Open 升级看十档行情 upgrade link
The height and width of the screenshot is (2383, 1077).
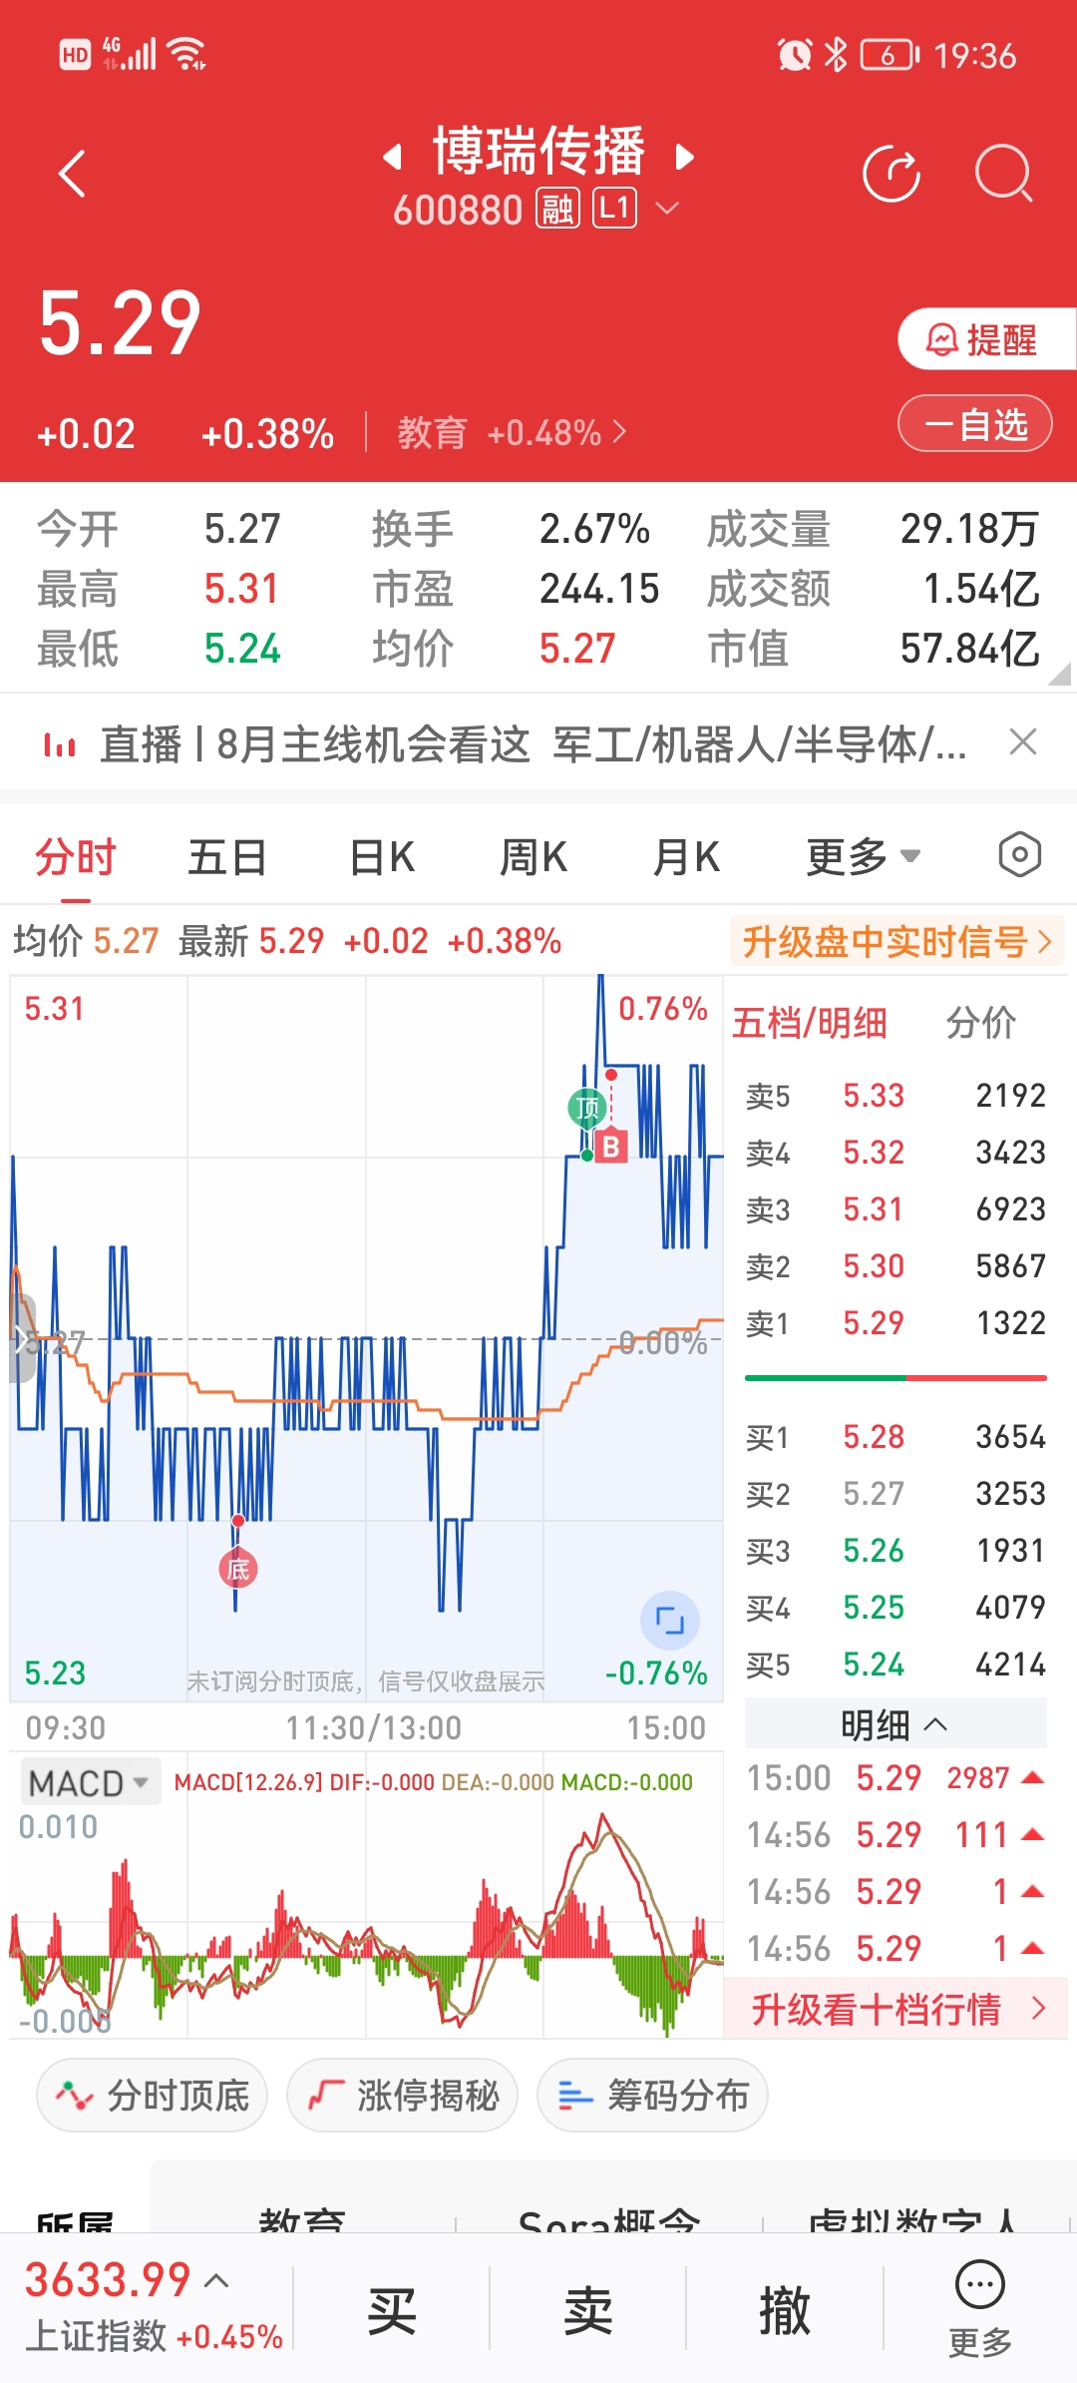(896, 2009)
